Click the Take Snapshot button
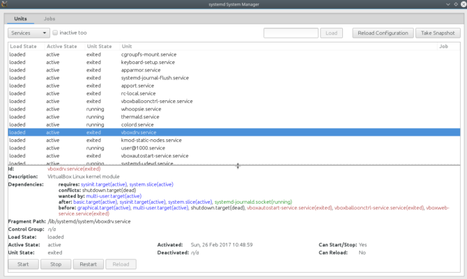 (x=438, y=33)
